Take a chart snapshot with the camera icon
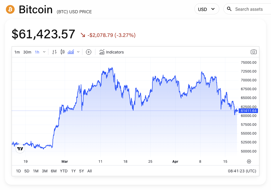Viewport: 271px width, 190px height. [x=254, y=52]
